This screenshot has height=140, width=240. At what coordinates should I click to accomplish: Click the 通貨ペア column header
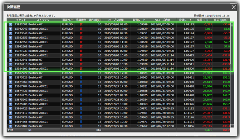click(x=68, y=20)
